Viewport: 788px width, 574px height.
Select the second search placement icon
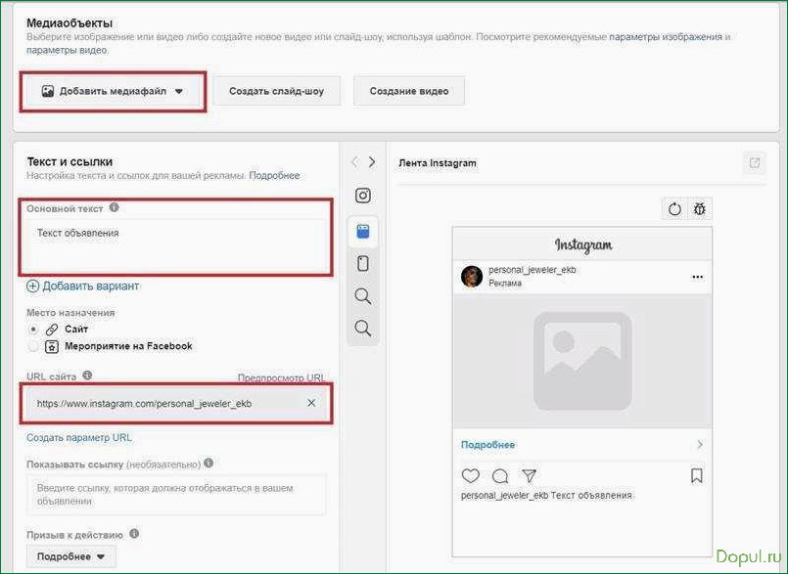[363, 329]
